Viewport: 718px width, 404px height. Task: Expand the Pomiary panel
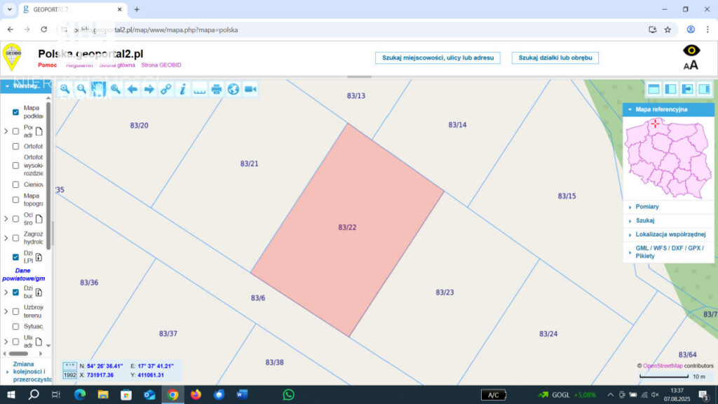647,207
